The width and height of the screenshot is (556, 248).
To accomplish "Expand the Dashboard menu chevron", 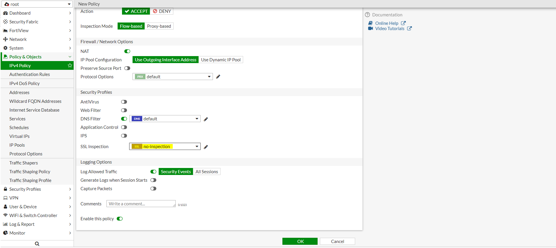I will pyautogui.click(x=70, y=13).
